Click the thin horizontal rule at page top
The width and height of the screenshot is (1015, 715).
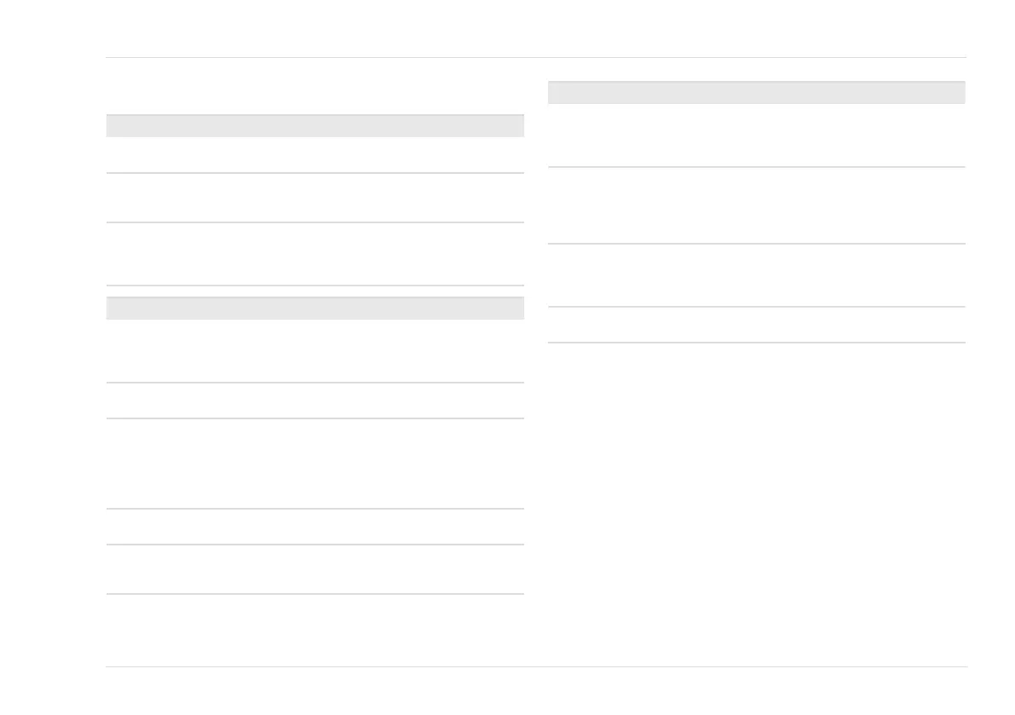(536, 58)
